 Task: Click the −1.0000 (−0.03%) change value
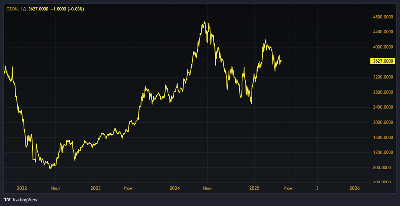point(67,9)
